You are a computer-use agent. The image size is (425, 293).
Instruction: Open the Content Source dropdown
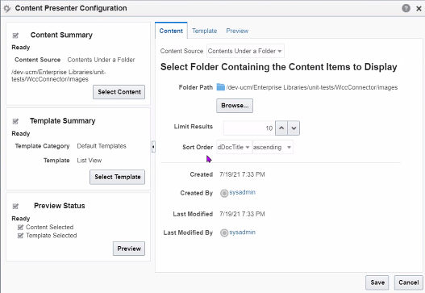click(245, 51)
